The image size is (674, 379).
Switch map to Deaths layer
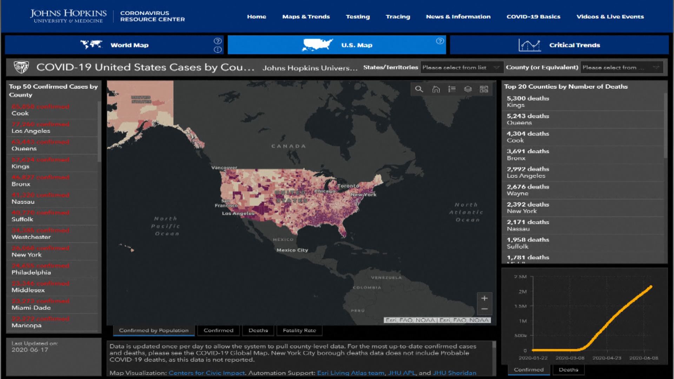click(258, 330)
